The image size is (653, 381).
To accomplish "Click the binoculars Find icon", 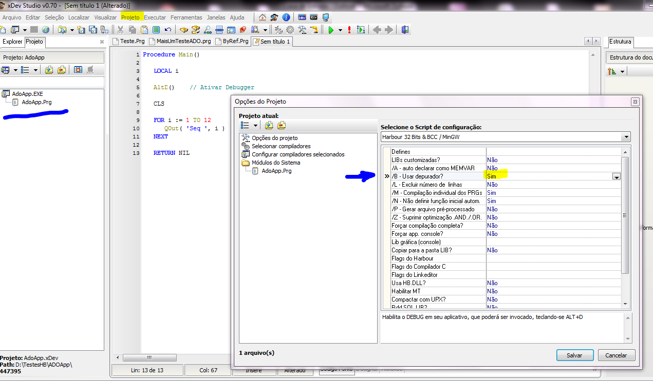I will coord(183,30).
